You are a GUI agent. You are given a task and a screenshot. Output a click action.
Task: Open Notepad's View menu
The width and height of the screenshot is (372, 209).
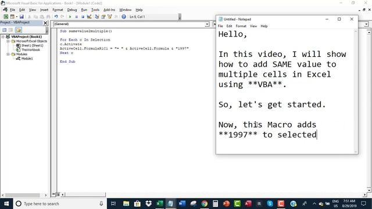click(253, 26)
